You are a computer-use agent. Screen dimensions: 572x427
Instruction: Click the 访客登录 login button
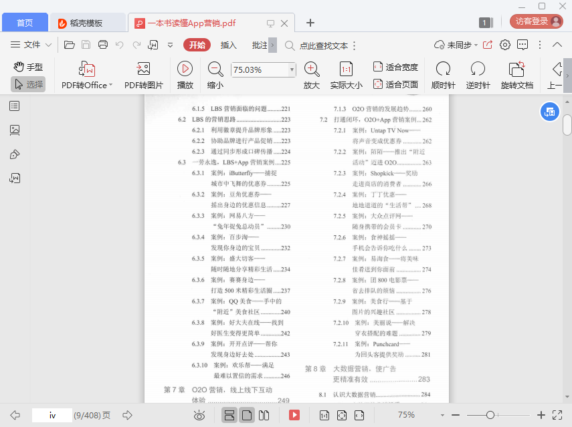tap(537, 21)
